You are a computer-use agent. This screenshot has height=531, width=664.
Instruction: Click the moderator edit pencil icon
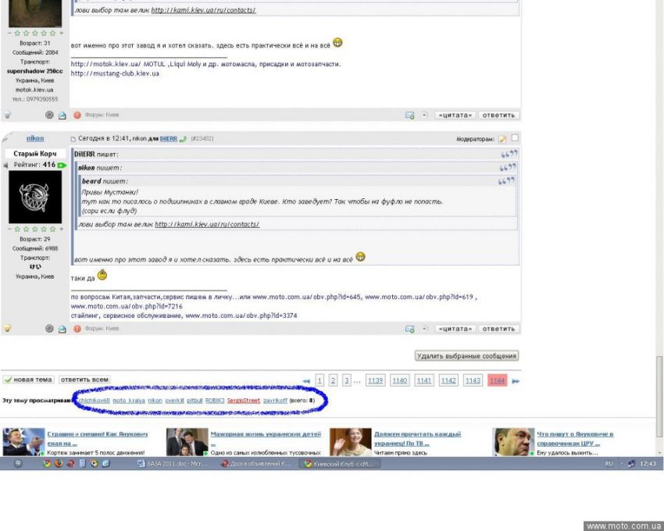pyautogui.click(x=503, y=139)
